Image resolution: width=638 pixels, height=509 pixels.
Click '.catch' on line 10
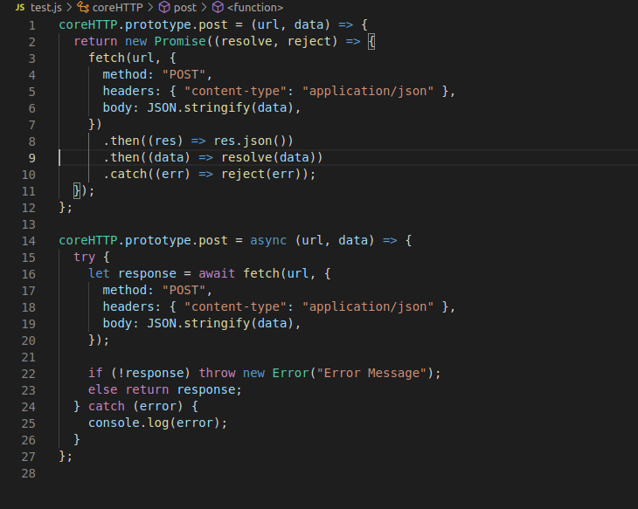tap(124, 175)
